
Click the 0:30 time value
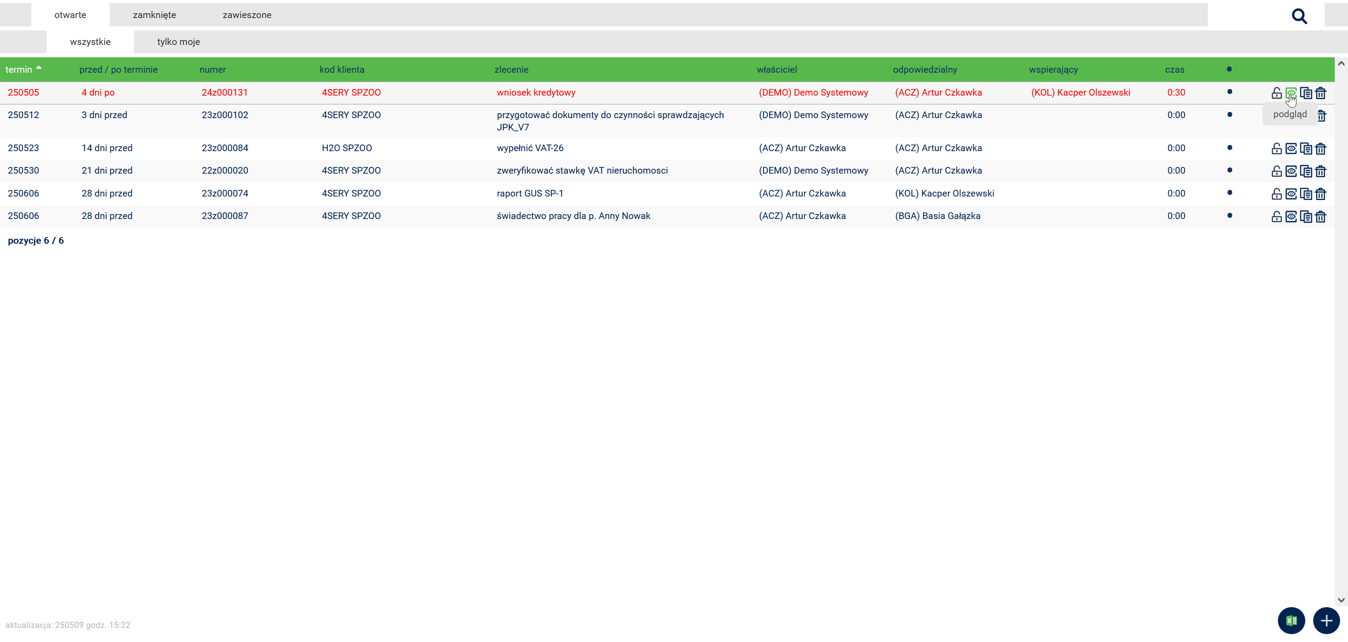pyautogui.click(x=1176, y=93)
